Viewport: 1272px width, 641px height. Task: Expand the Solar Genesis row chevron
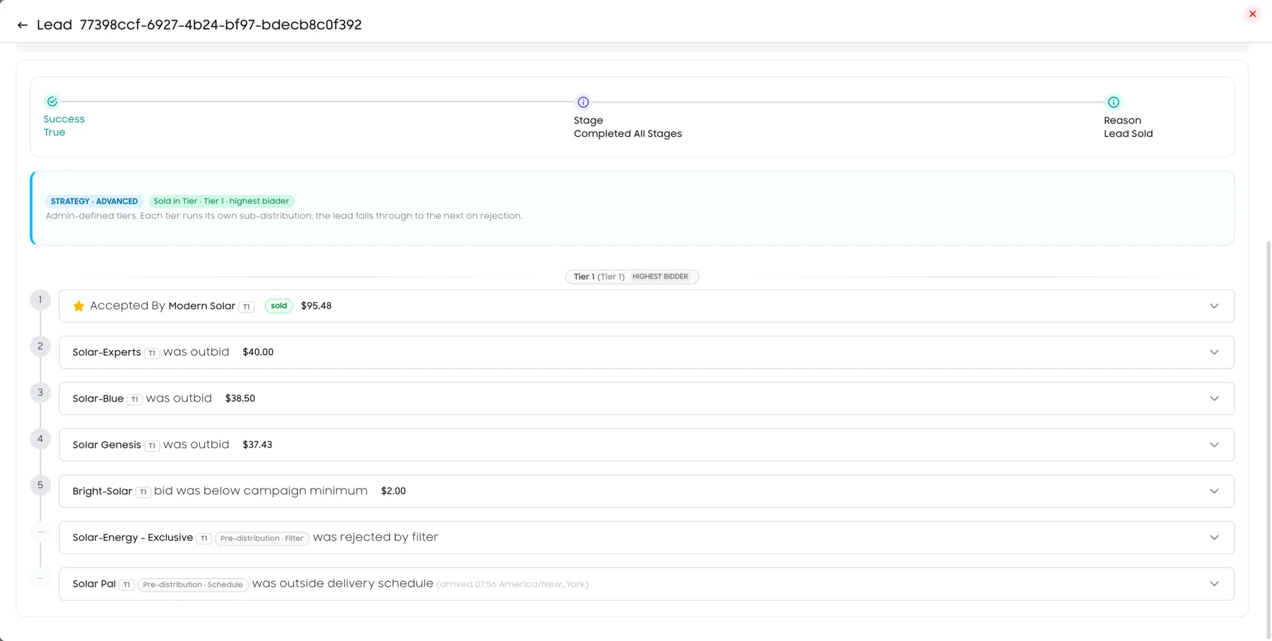1214,445
